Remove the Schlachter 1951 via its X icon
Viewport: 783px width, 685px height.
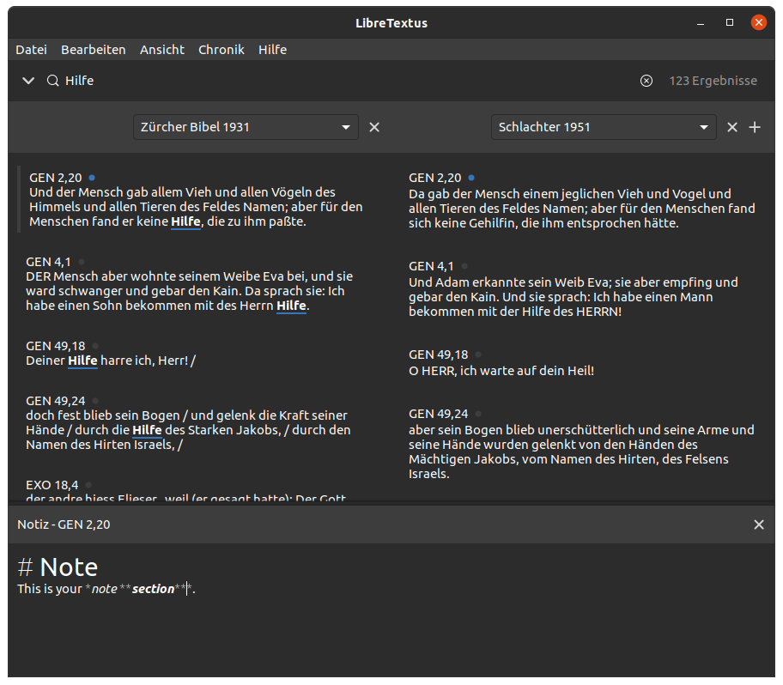[x=731, y=126]
